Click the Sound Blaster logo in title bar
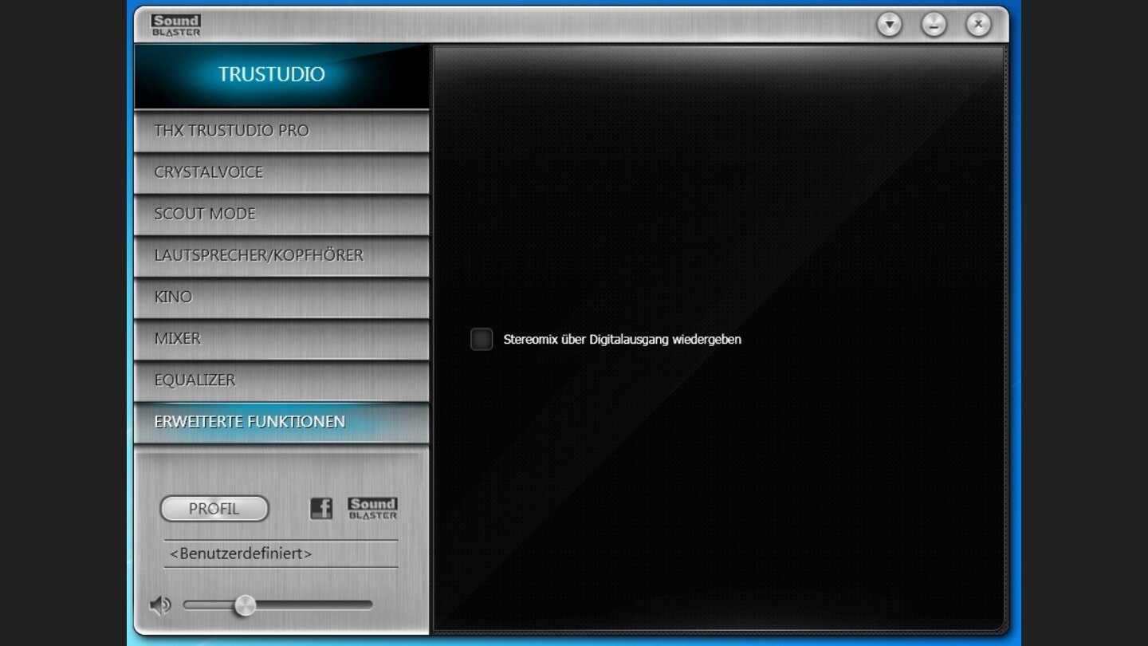This screenshot has width=1148, height=646. (175, 25)
